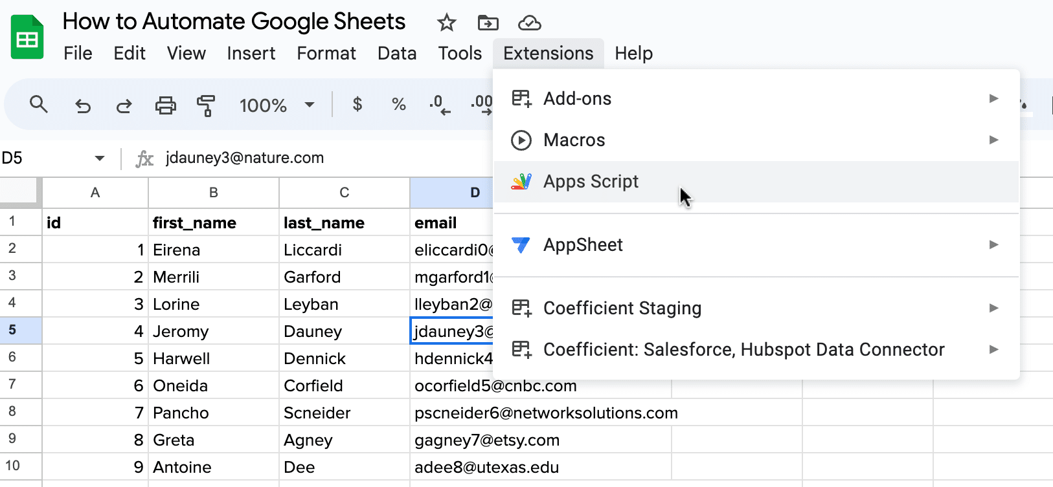The width and height of the screenshot is (1053, 487).
Task: Select row 5 header
Action: (21, 330)
